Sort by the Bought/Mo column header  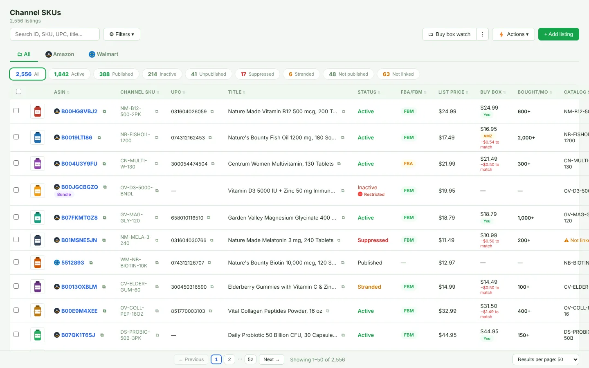pyautogui.click(x=535, y=92)
